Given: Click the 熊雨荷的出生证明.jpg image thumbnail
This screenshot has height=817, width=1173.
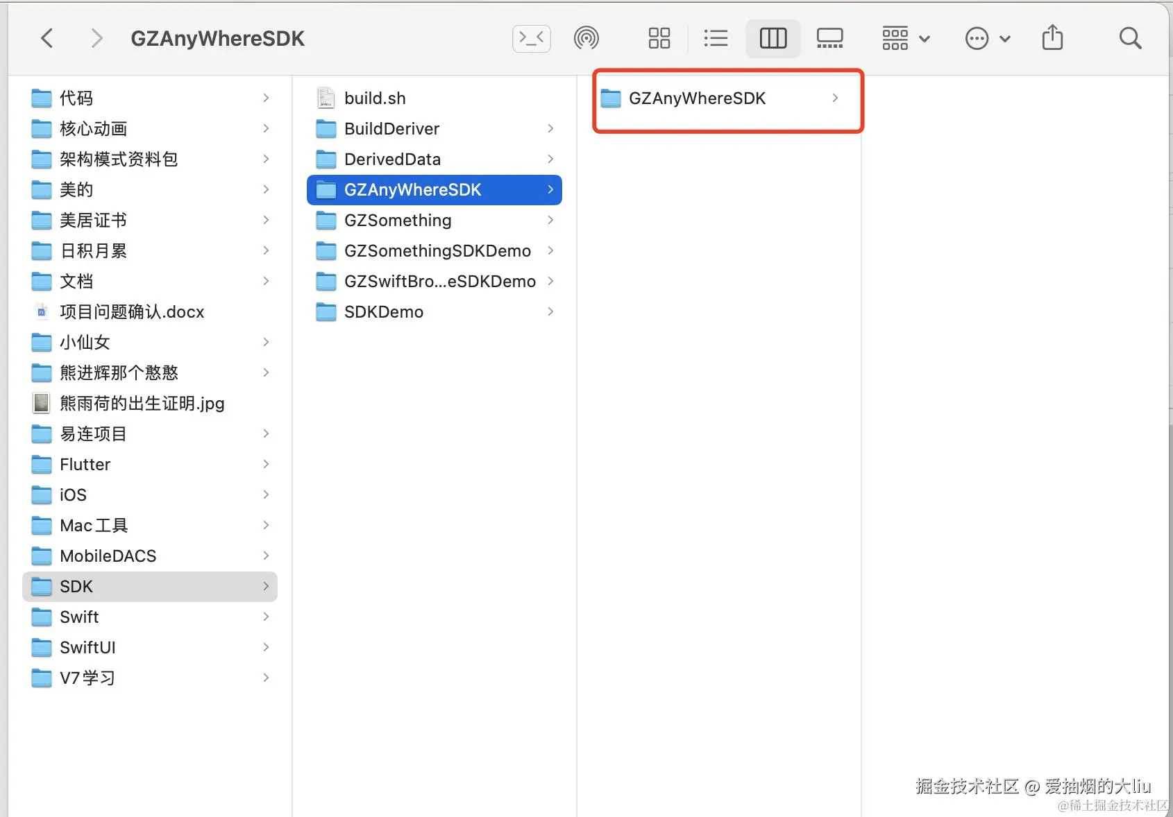Looking at the screenshot, I should pos(42,404).
